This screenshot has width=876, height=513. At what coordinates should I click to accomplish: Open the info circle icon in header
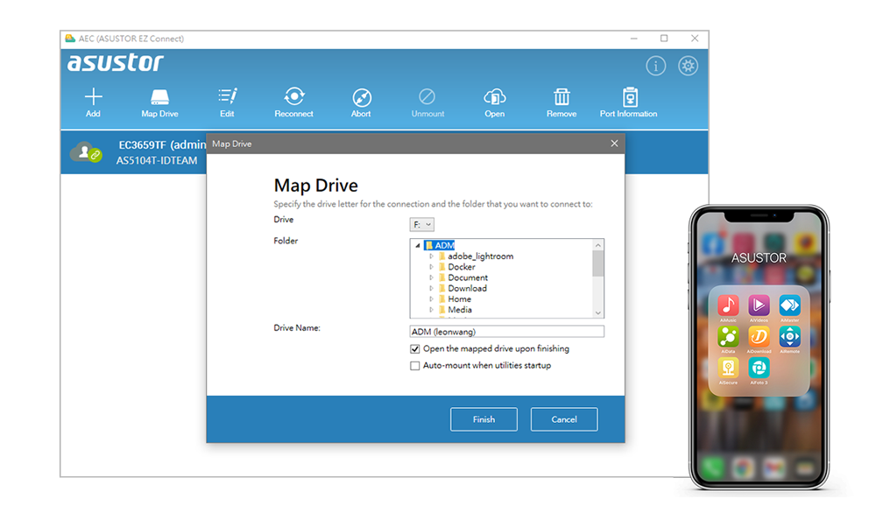[656, 66]
